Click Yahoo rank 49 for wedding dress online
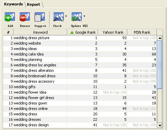 [x=124, y=109]
